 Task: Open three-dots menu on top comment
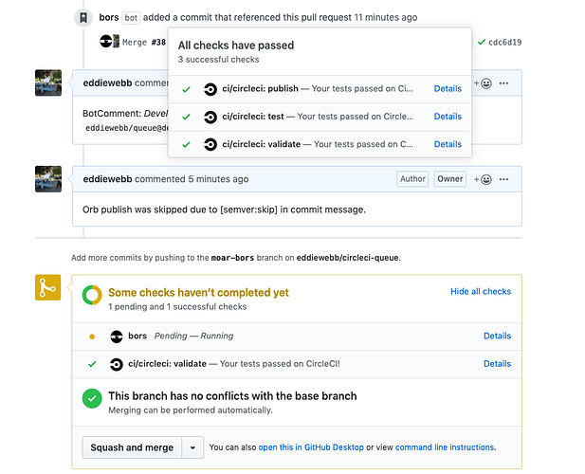click(x=504, y=83)
